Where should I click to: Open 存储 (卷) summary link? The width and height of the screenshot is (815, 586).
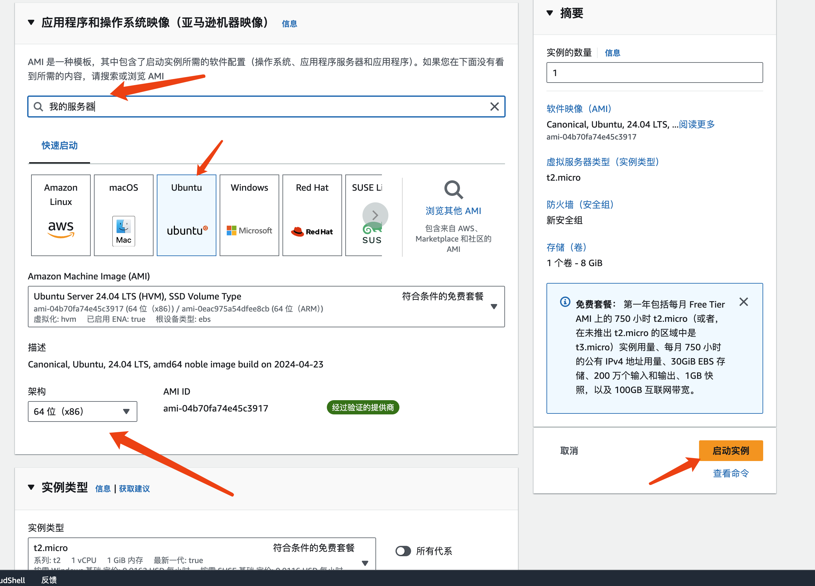click(x=567, y=247)
